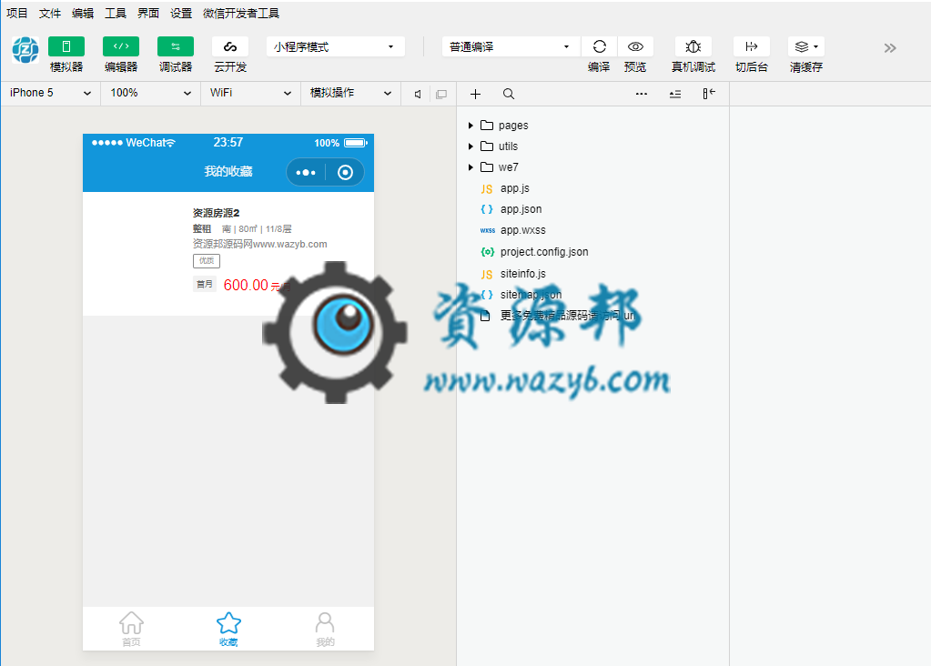Click the 我的收藏 page title

click(228, 172)
